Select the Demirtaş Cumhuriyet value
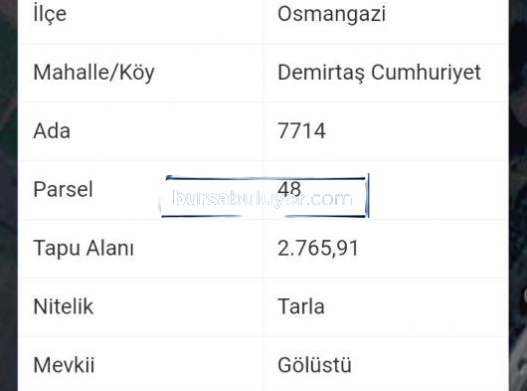The width and height of the screenshot is (527, 391). 379,73
